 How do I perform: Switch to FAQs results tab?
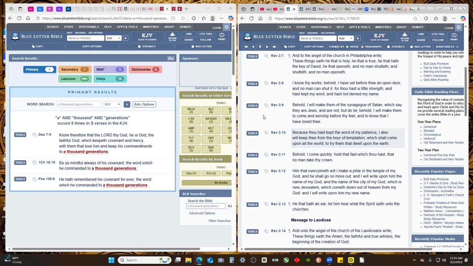pyautogui.click(x=110, y=79)
